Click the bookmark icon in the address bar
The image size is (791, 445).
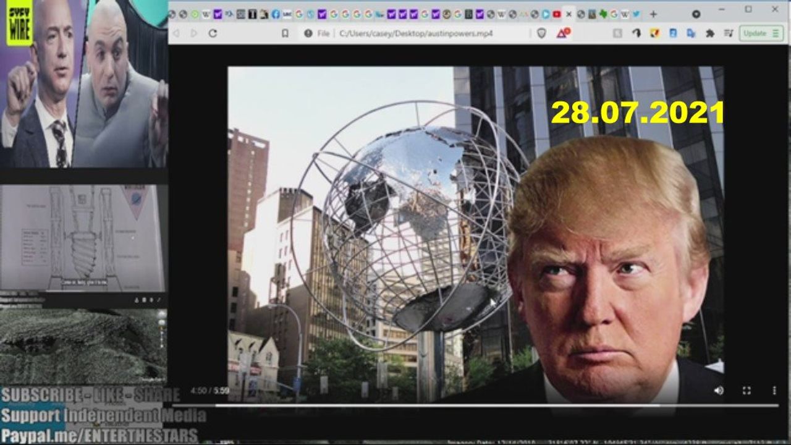[x=285, y=33]
